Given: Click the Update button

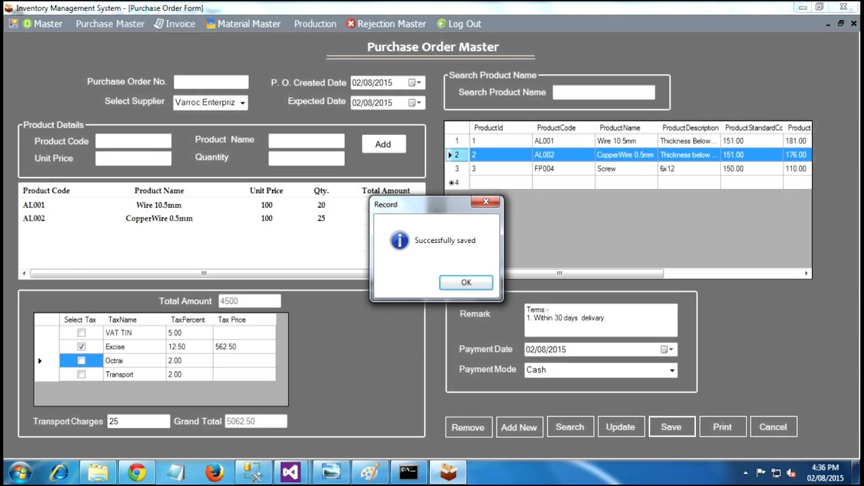Looking at the screenshot, I should pyautogui.click(x=620, y=427).
